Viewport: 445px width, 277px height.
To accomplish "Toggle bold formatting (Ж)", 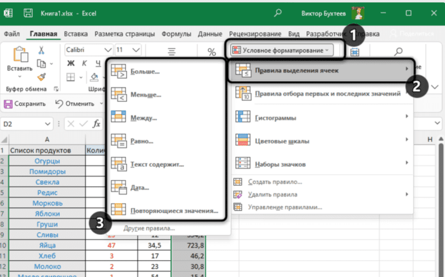I will 71,63.
